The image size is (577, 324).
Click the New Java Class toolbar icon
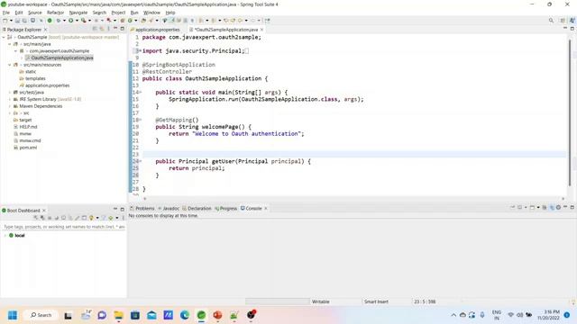(130, 21)
